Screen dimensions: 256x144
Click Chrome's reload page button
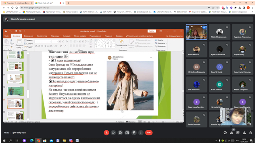pyautogui.click(x=12, y=7)
